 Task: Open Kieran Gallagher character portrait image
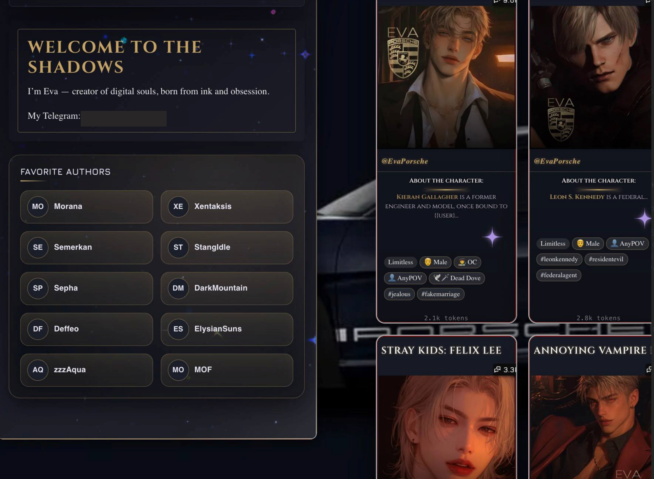[x=446, y=77]
